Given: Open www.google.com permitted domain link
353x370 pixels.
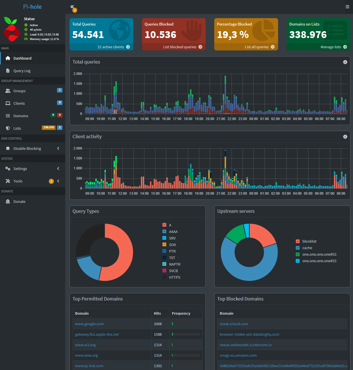Looking at the screenshot, I should tap(89, 324).
